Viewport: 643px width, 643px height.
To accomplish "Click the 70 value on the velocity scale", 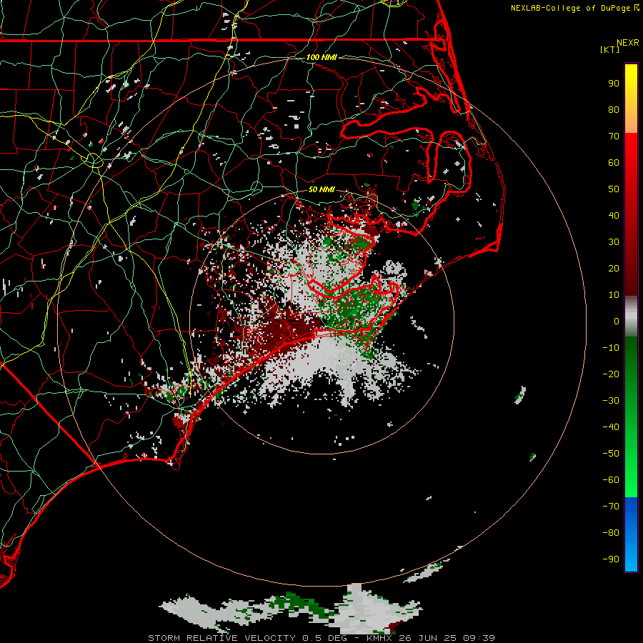I will point(614,136).
